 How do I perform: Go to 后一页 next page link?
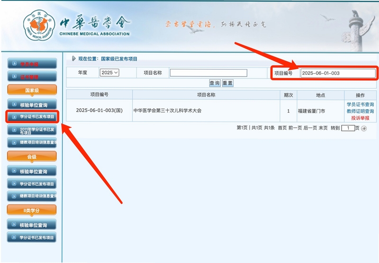(x=310, y=128)
